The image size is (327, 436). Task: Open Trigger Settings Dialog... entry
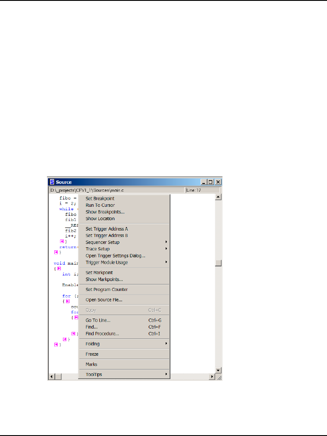point(124,256)
